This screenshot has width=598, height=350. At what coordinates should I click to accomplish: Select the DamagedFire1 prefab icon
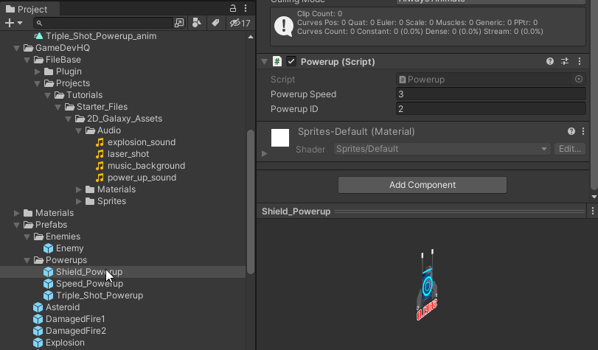38,319
